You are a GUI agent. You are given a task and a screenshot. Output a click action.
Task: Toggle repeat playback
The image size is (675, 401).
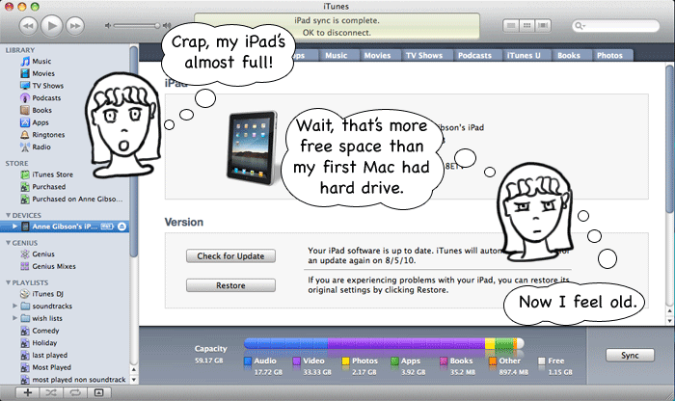[75, 392]
